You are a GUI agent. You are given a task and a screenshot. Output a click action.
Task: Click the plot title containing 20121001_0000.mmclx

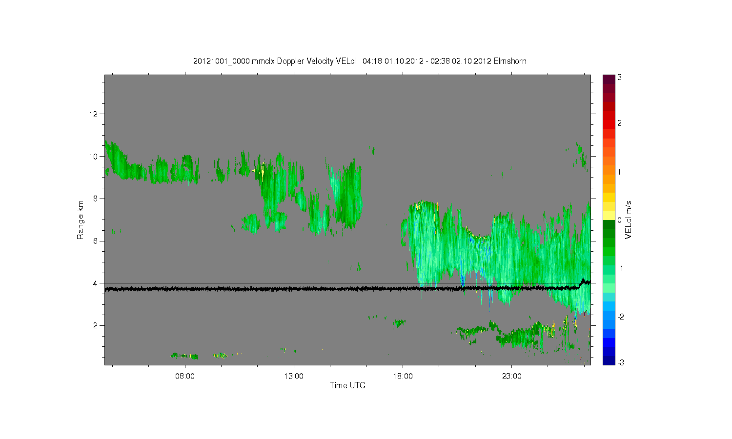pyautogui.click(x=360, y=61)
